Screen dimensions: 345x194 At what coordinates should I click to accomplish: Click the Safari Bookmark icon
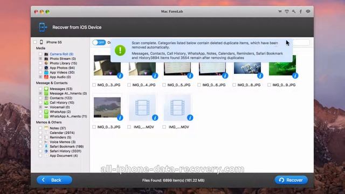click(46, 147)
